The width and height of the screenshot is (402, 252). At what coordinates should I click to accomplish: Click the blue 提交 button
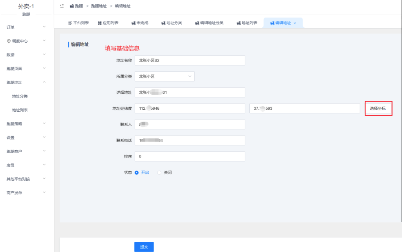144,247
